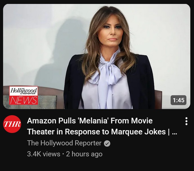Open the video title starting with 'Amazon Pulls'
The image size is (194, 171).
pos(102,126)
